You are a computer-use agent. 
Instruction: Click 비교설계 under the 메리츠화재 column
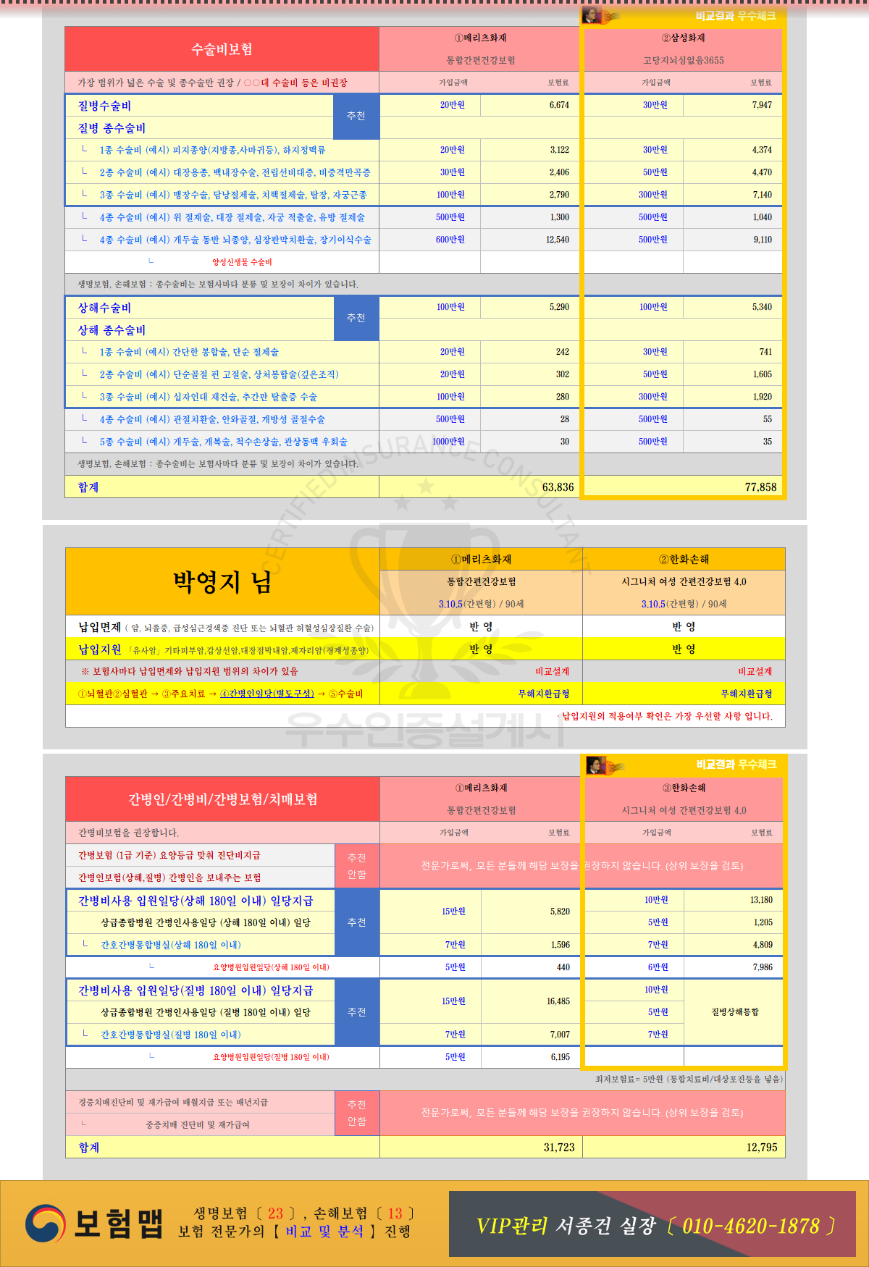[x=553, y=671]
